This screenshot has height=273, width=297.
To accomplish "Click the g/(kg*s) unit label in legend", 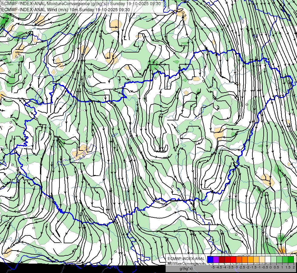I will (x=186, y=268).
